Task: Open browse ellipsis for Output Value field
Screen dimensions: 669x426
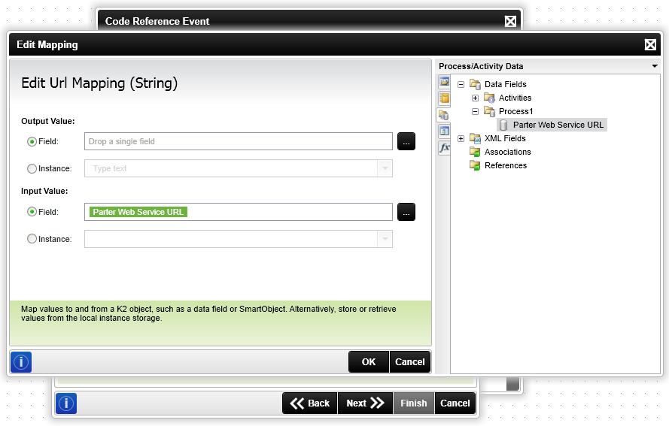Action: (x=406, y=141)
